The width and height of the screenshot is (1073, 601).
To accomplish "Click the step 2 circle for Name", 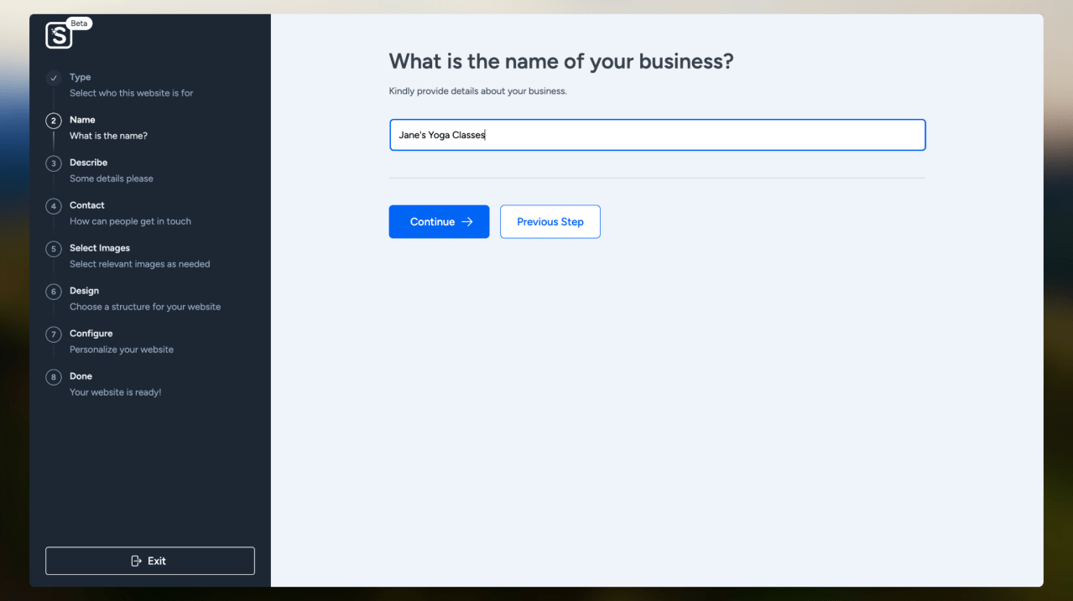I will point(54,121).
